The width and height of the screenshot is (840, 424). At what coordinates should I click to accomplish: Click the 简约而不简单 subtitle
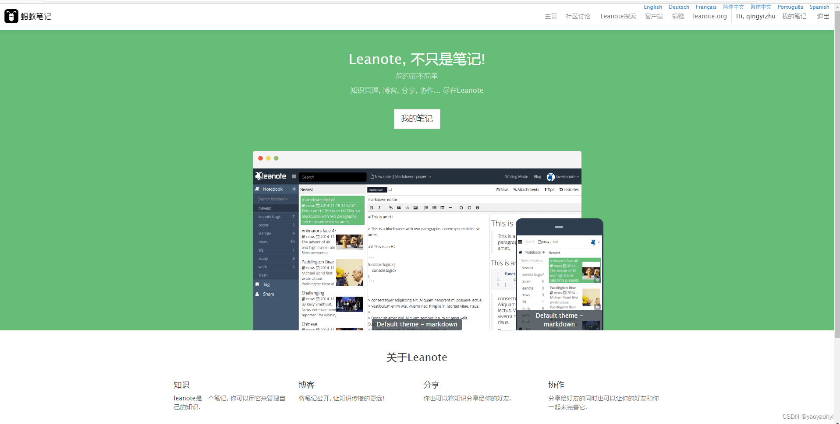click(417, 76)
